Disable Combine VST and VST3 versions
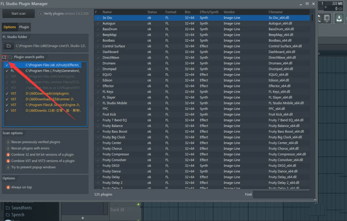This screenshot has height=221, width=347. [8, 161]
